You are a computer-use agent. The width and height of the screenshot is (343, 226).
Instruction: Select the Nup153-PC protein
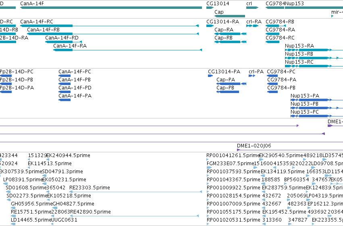(x=304, y=112)
